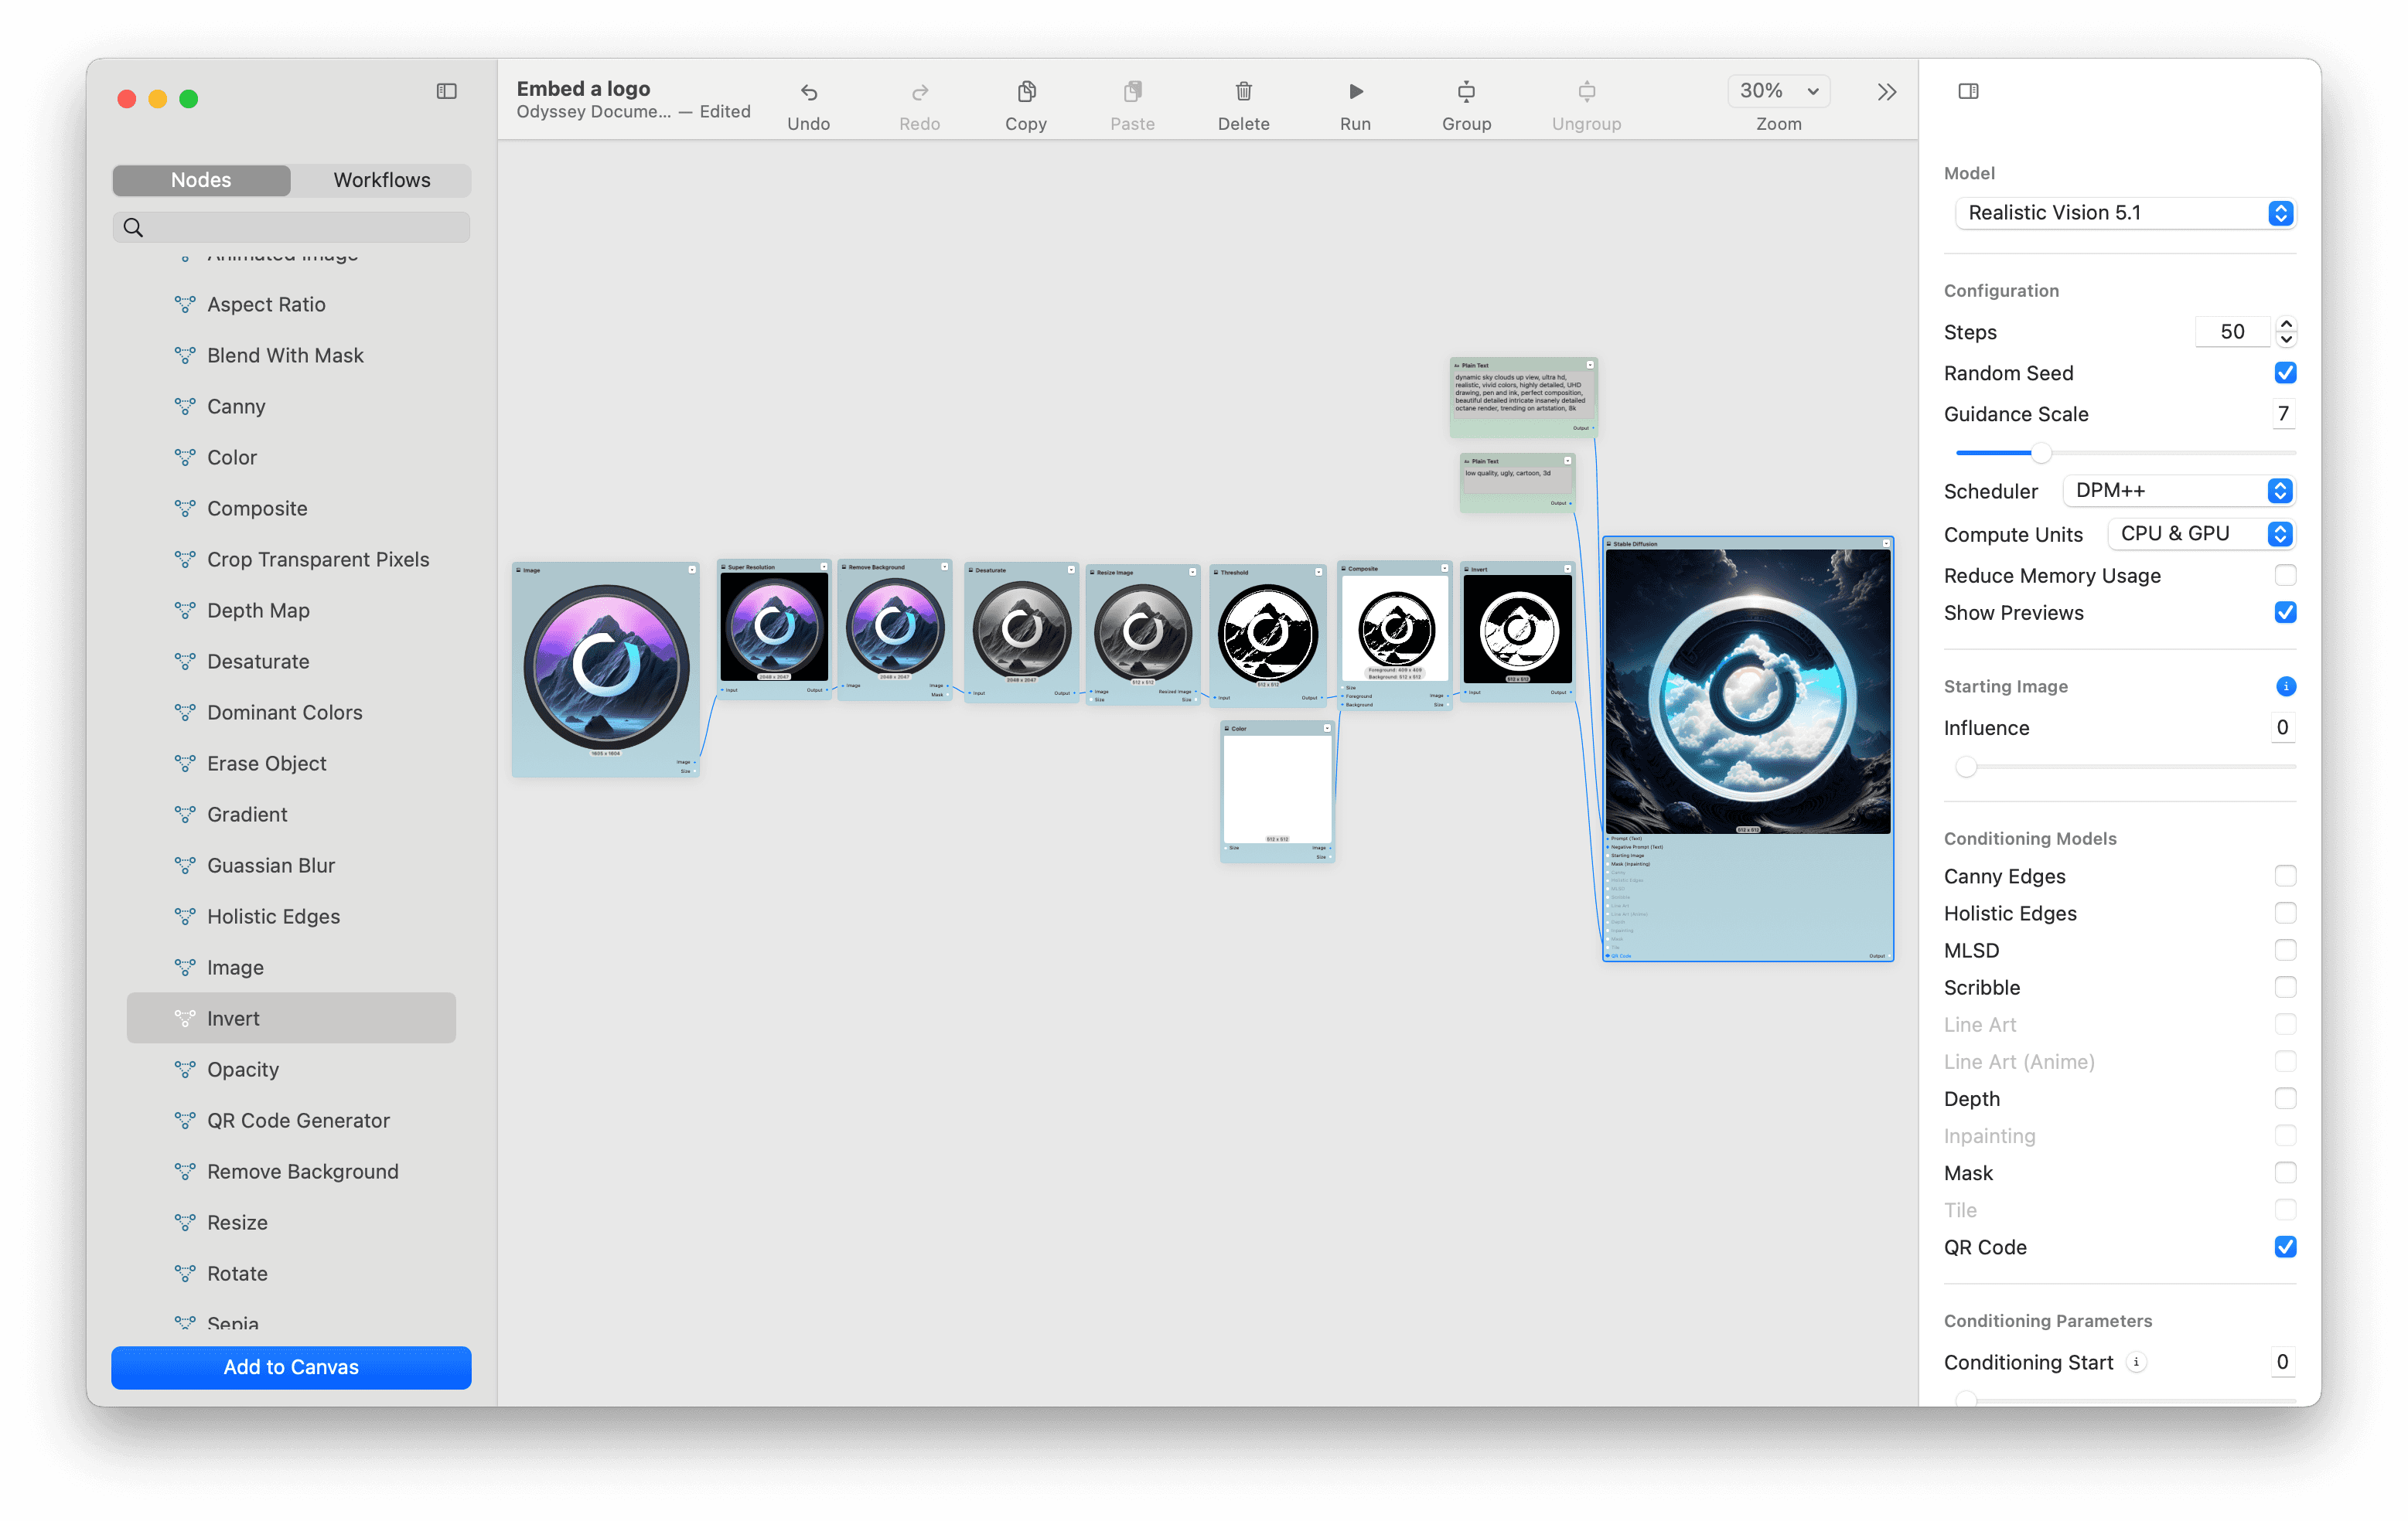Viewport: 2408px width, 1521px height.
Task: Switch to the Workflows tab
Action: (382, 180)
